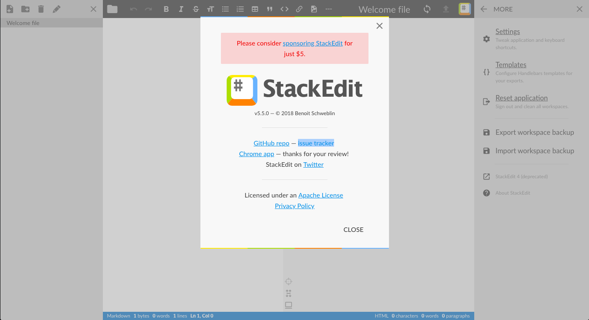This screenshot has height=320, width=589.
Task: Open the GitHub repo link
Action: [x=271, y=143]
